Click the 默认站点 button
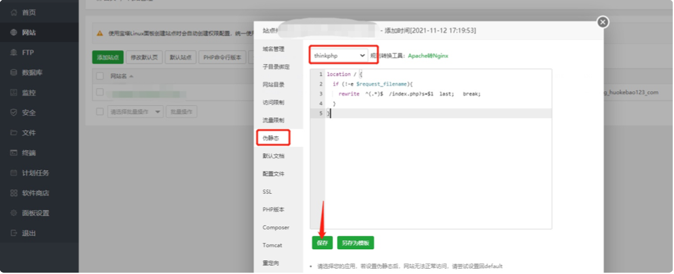674x274 pixels. coord(181,57)
